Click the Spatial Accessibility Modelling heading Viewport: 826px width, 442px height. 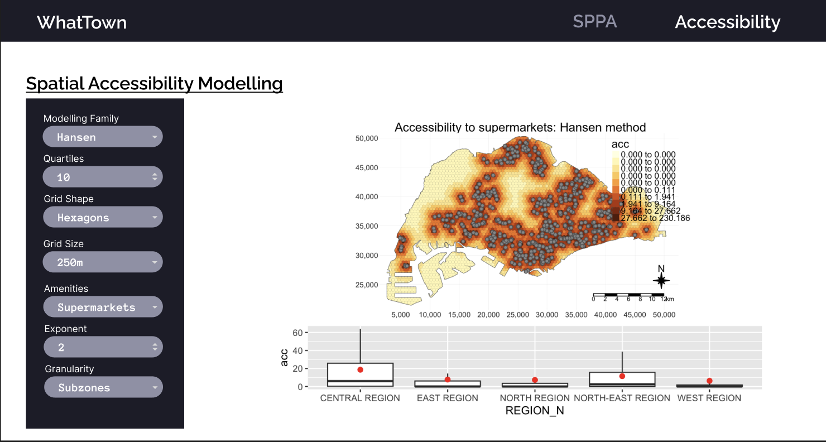[x=154, y=84]
